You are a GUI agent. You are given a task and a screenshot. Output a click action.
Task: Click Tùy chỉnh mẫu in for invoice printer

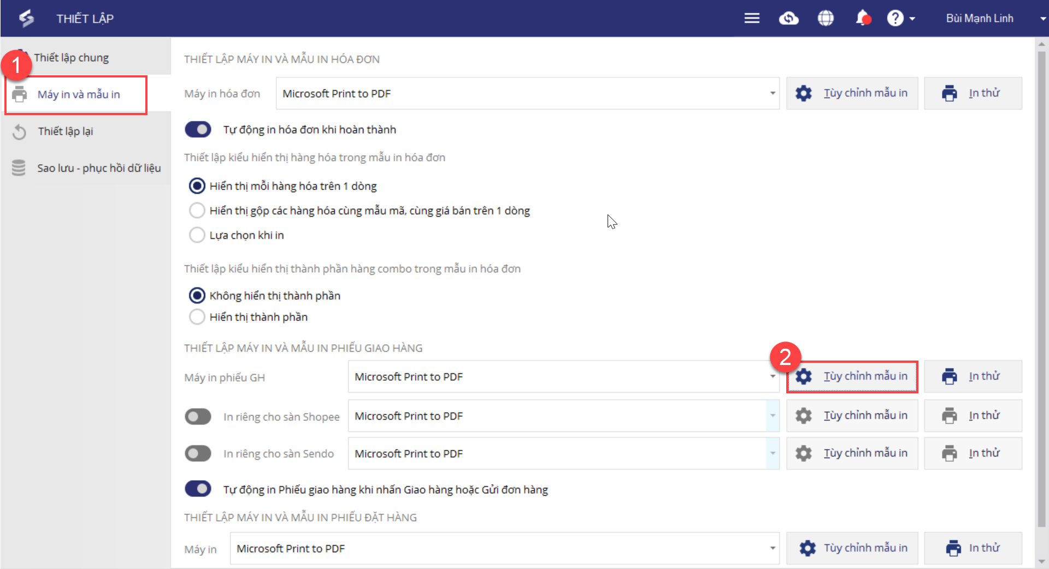coord(852,93)
